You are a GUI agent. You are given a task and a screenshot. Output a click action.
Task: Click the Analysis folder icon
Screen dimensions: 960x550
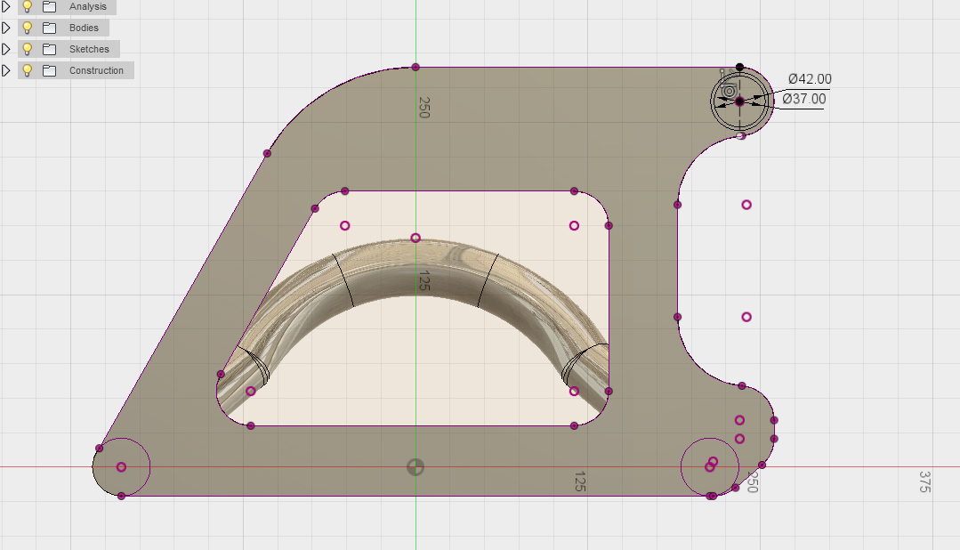click(x=50, y=6)
